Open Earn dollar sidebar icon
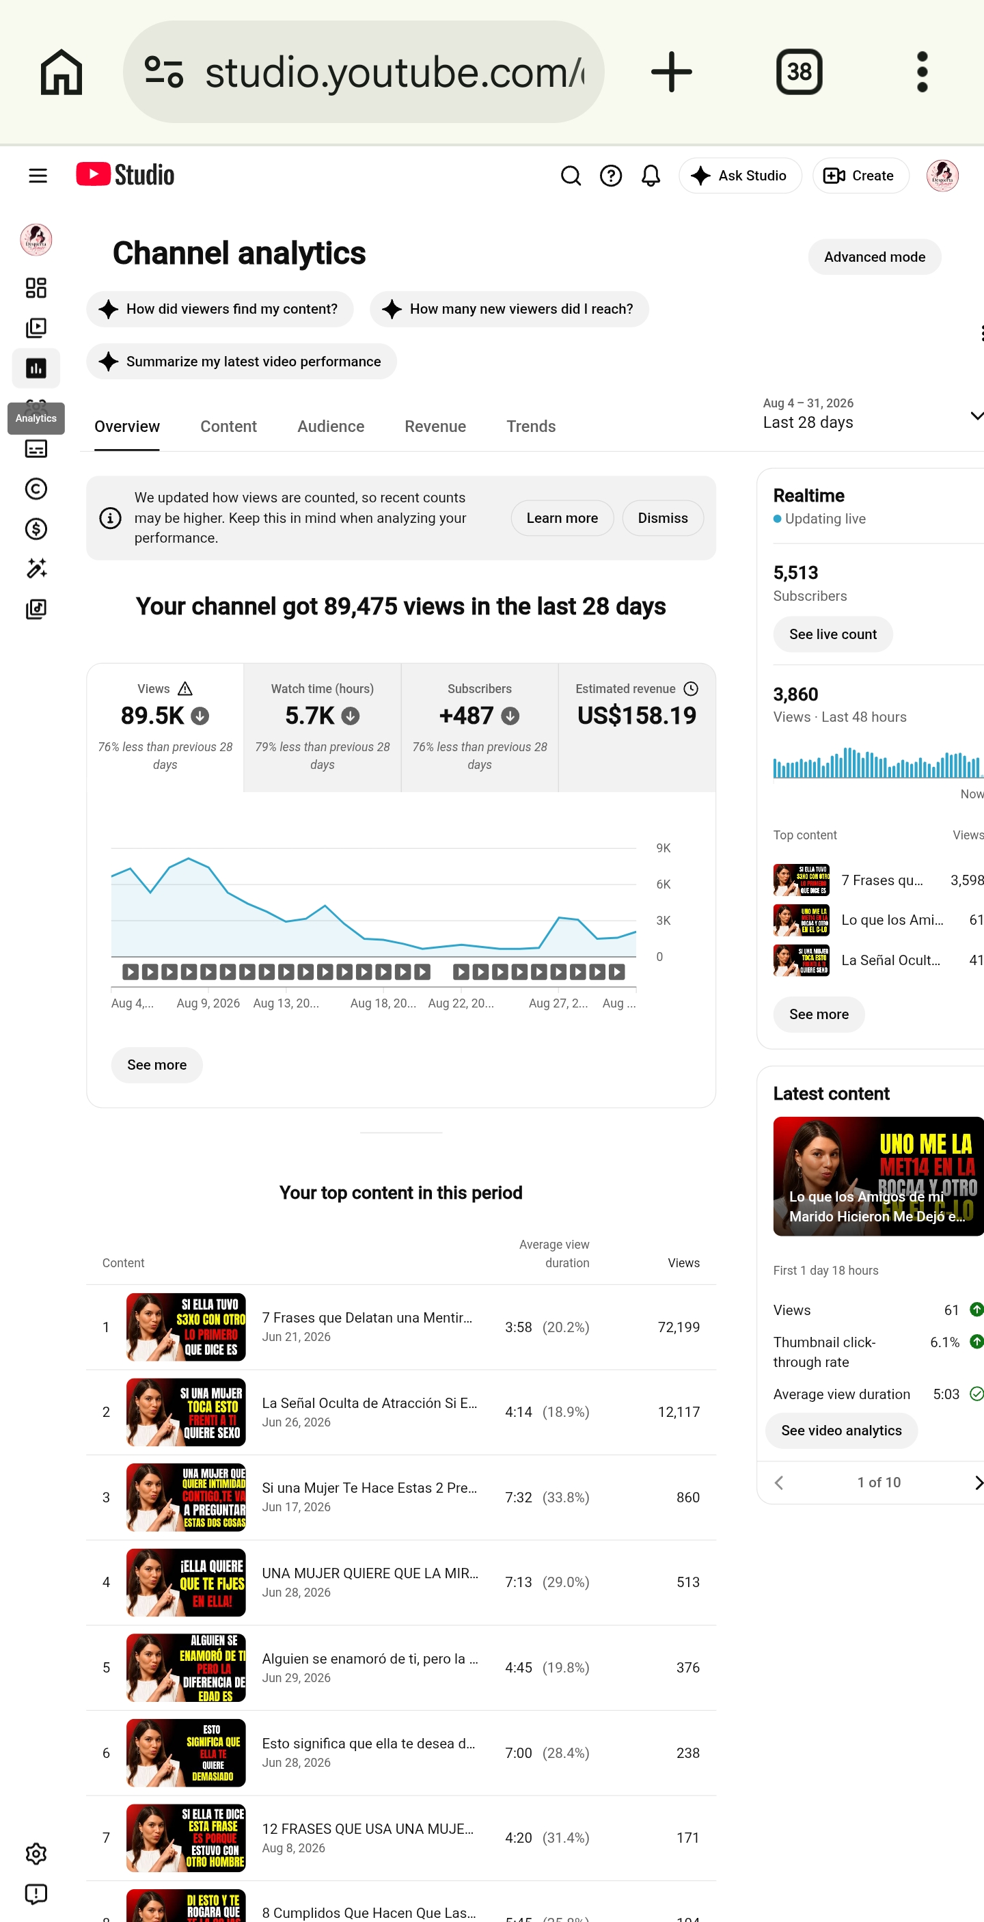This screenshot has width=984, height=1922. coord(36,529)
